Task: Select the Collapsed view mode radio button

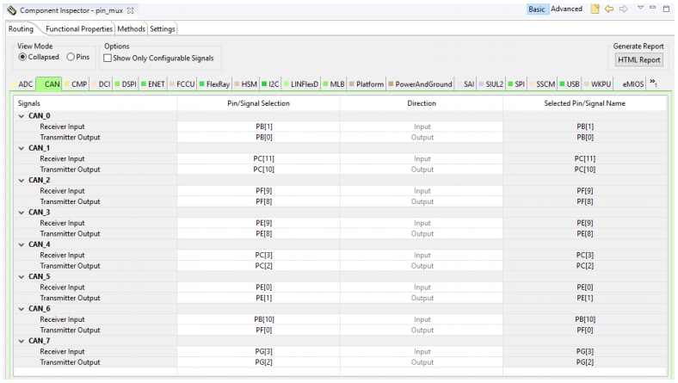Action: coord(22,58)
